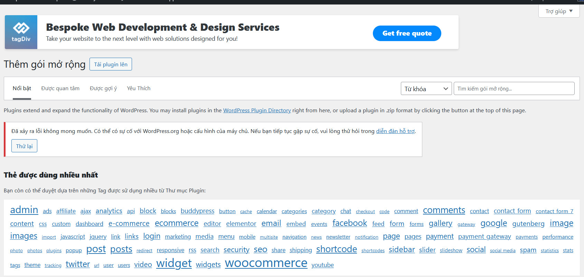Open the diễn đàn hỗ trợ link
The height and width of the screenshot is (277, 584).
pos(395,131)
